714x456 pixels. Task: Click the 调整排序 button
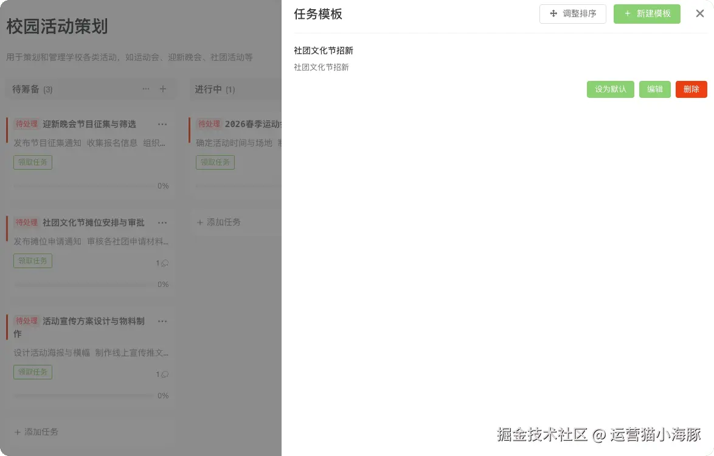573,13
